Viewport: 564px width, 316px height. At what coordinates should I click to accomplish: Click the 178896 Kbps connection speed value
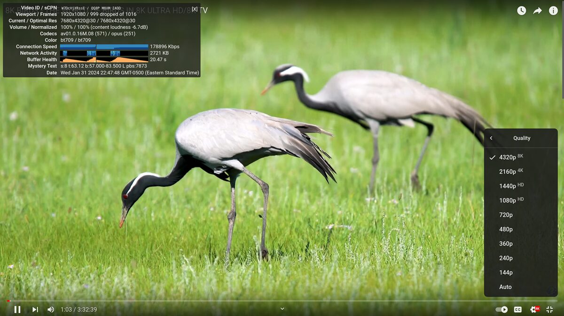164,47
